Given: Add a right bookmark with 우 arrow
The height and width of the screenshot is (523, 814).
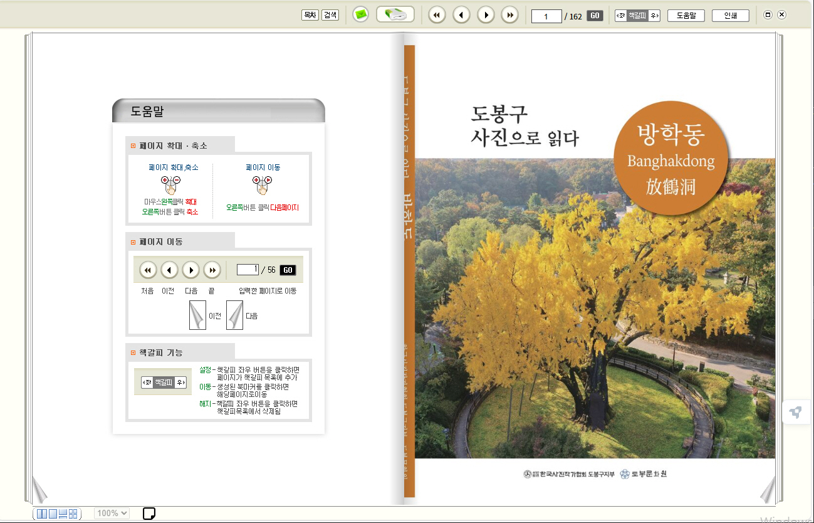Looking at the screenshot, I should tap(655, 16).
